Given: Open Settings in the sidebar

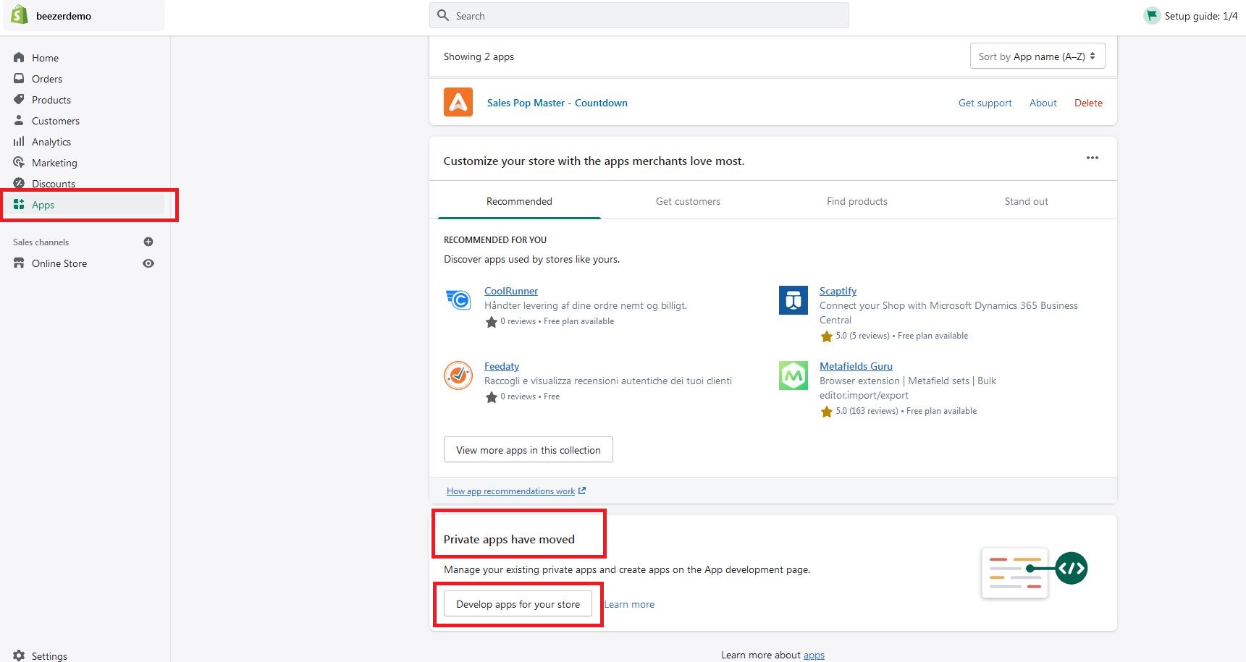Looking at the screenshot, I should (x=49, y=655).
